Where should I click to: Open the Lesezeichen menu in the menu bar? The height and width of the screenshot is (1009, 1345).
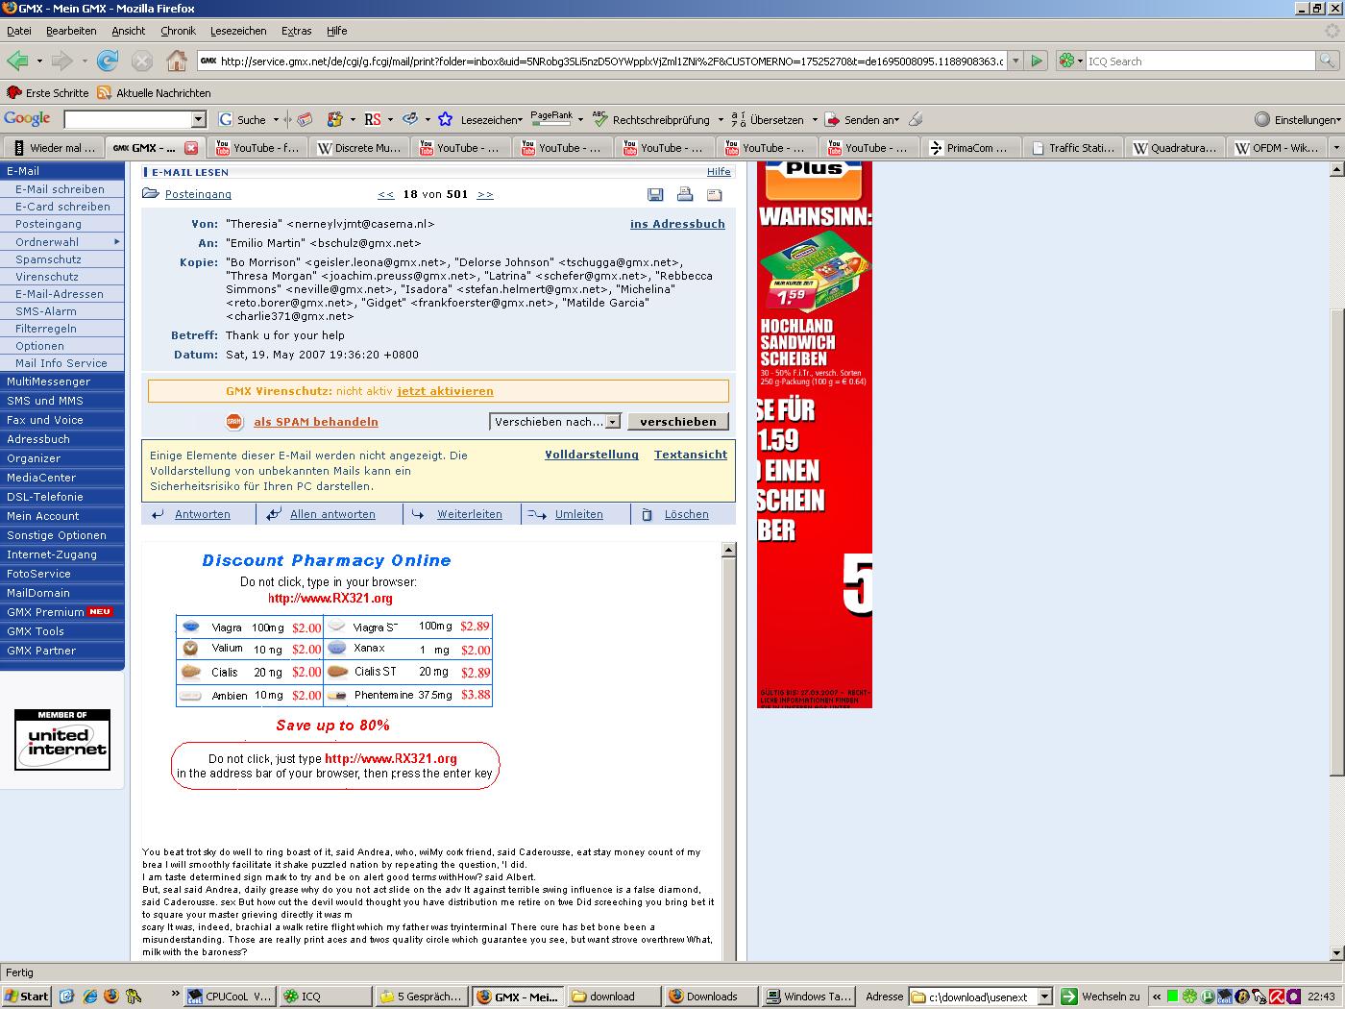point(238,31)
